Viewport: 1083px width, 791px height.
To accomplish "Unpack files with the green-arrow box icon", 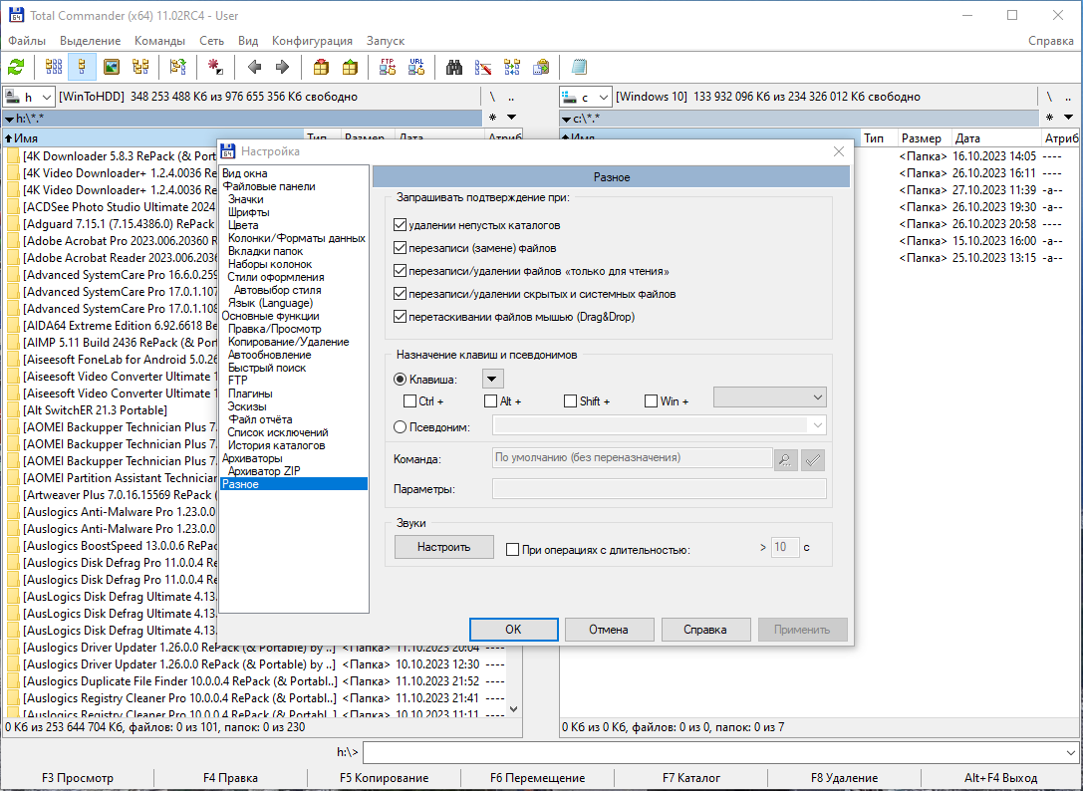I will (350, 67).
